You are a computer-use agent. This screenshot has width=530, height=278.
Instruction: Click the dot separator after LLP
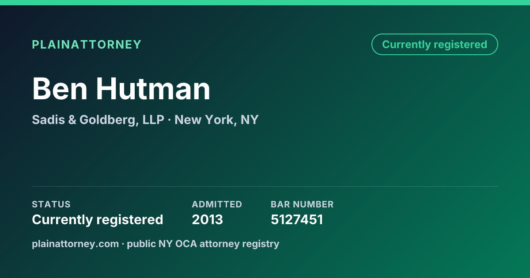tap(170, 120)
